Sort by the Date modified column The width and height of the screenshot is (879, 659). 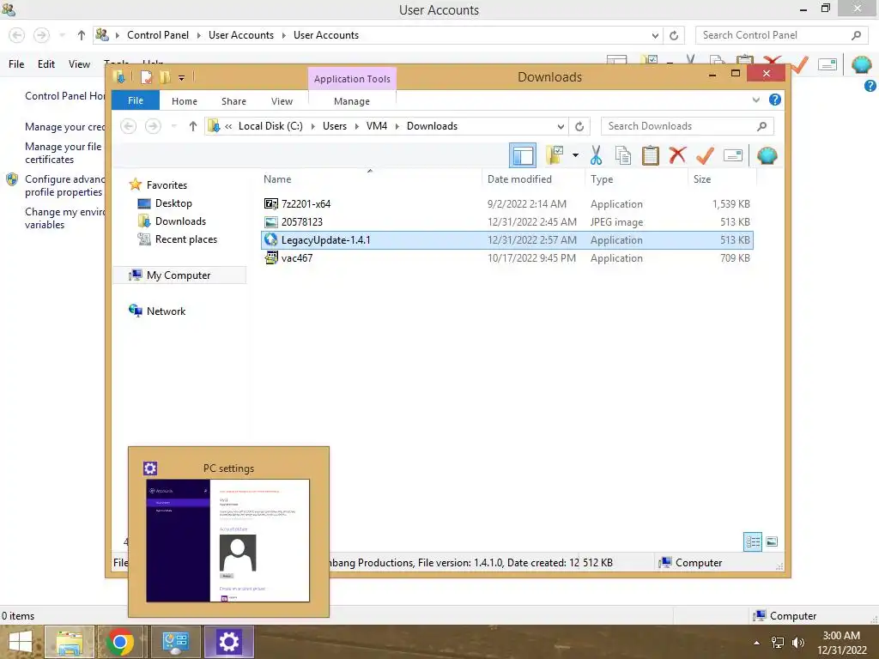click(519, 179)
